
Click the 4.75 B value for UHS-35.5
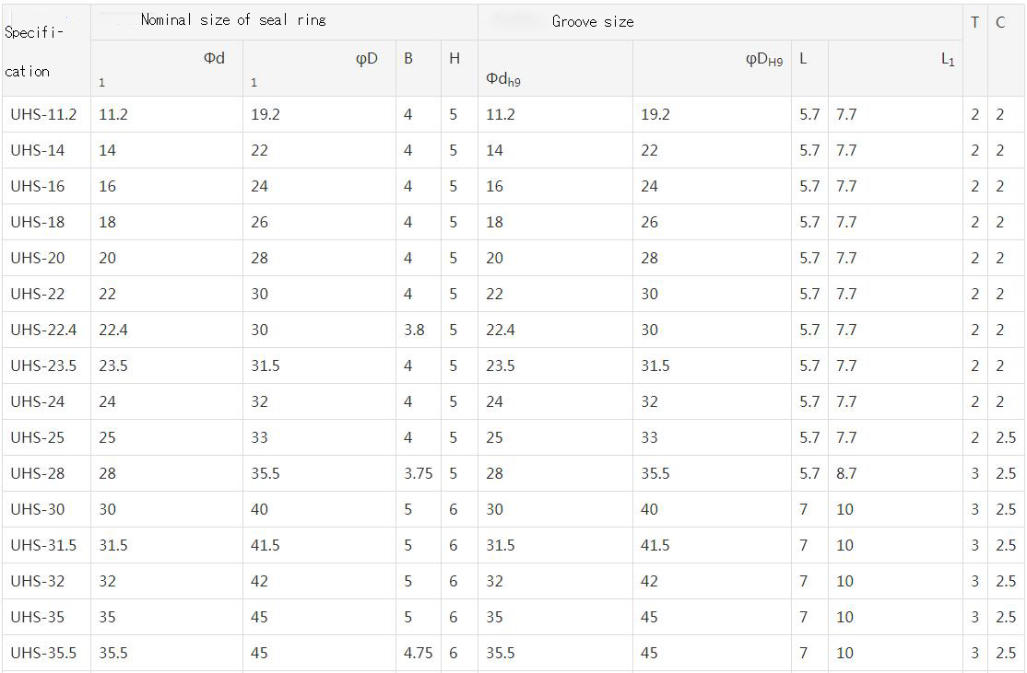(x=419, y=653)
